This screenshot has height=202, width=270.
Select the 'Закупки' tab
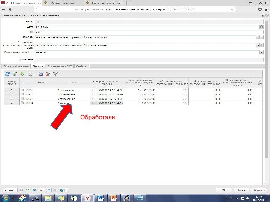[x=38, y=66]
